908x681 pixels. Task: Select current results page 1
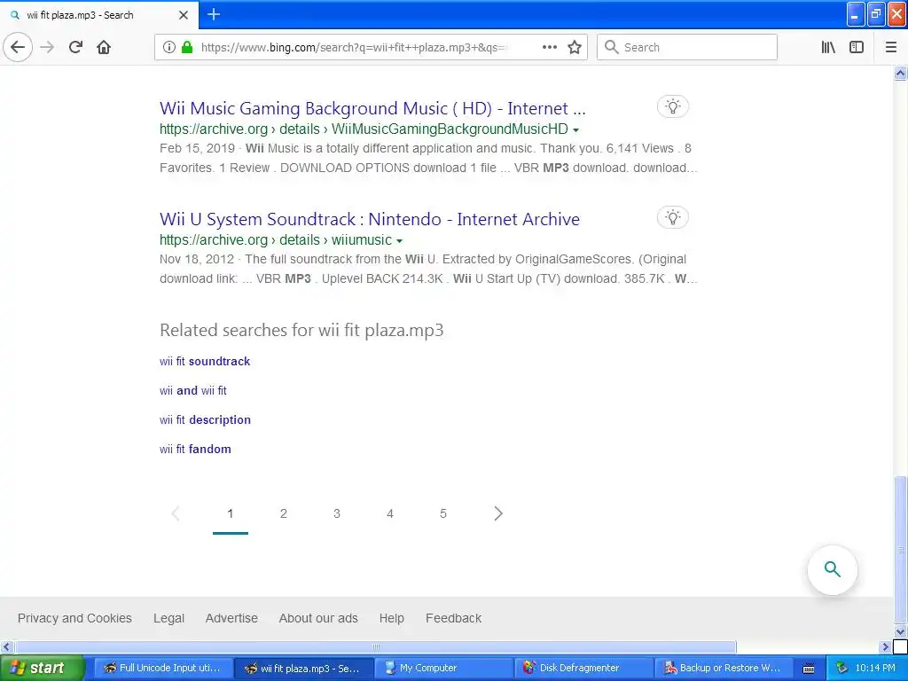(231, 513)
